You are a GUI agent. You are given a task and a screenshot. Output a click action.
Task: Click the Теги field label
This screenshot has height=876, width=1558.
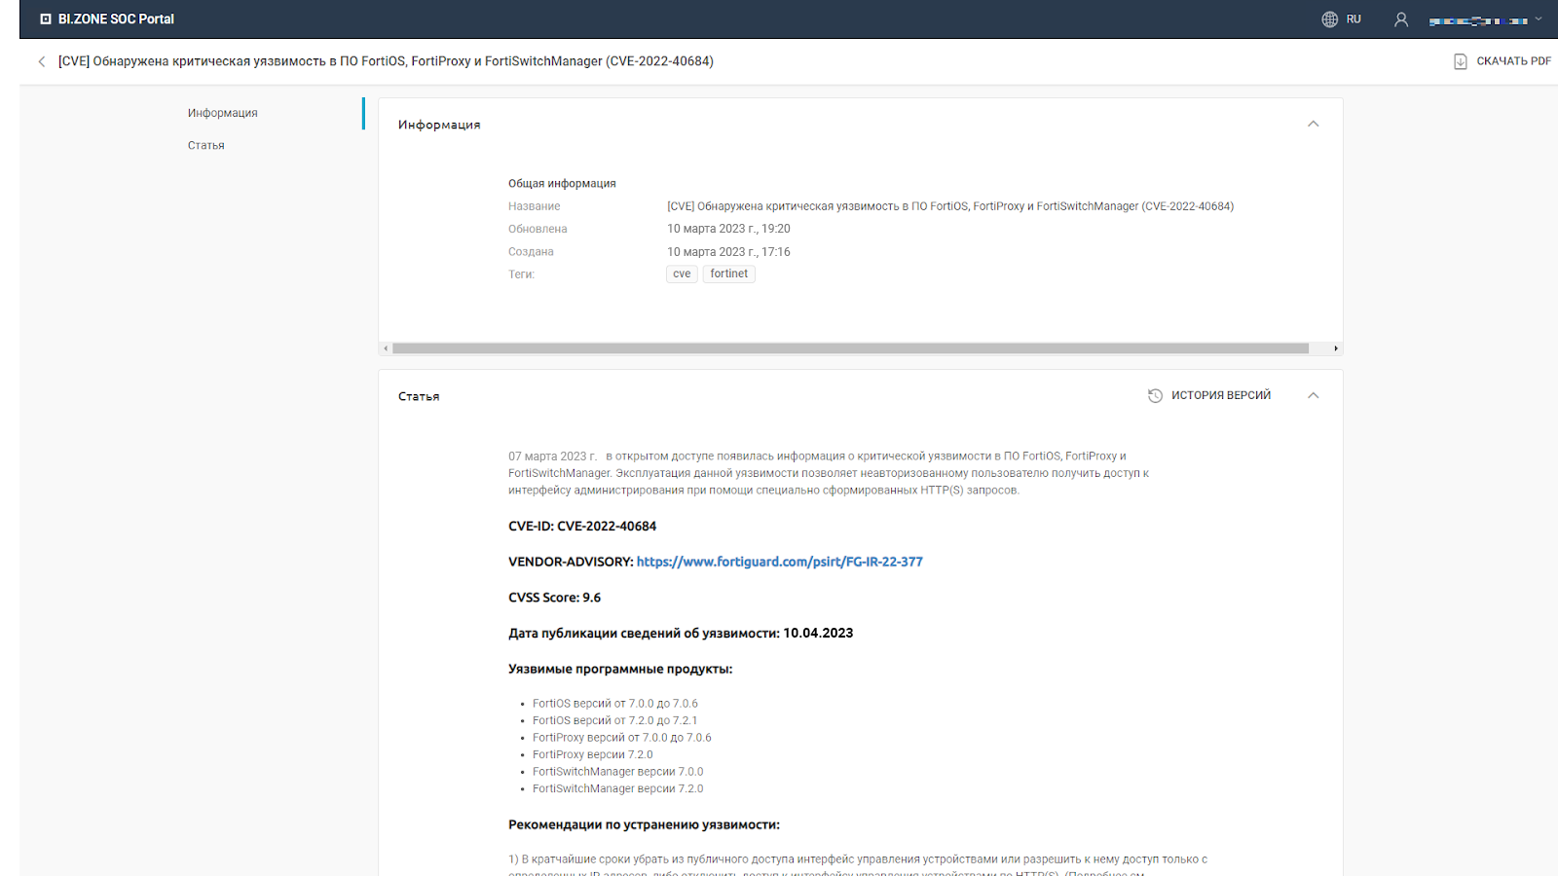pyautogui.click(x=521, y=274)
